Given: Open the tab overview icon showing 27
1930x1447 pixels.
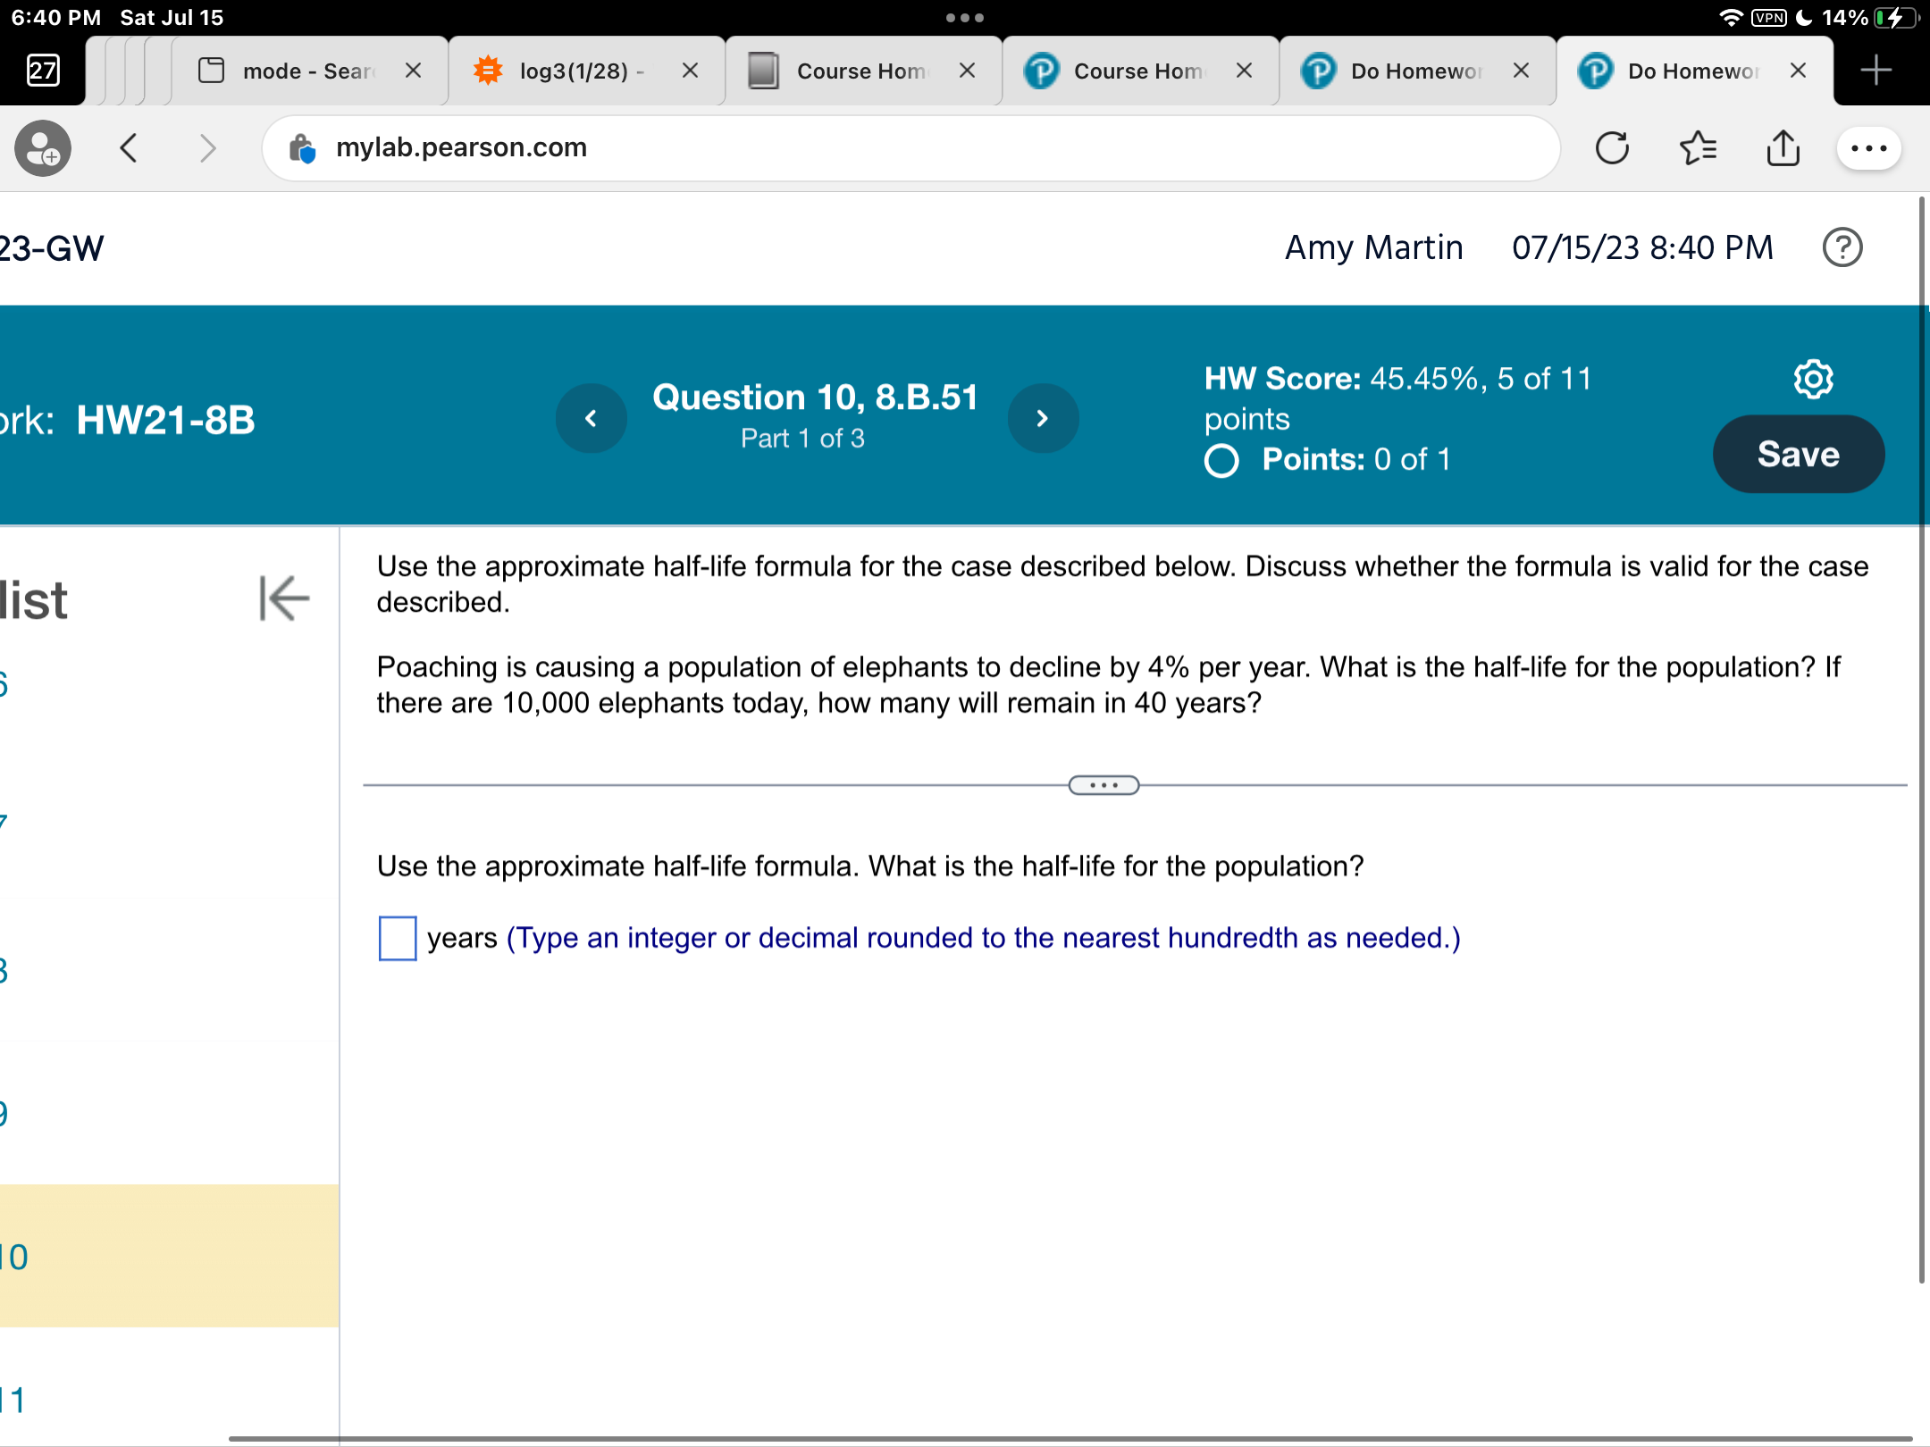Looking at the screenshot, I should (43, 71).
